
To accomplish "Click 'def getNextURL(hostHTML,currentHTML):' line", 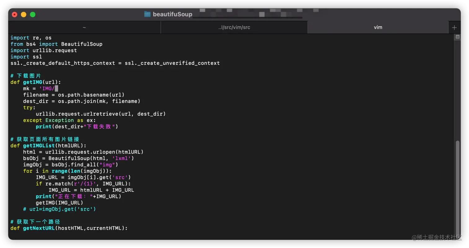I will (69, 228).
